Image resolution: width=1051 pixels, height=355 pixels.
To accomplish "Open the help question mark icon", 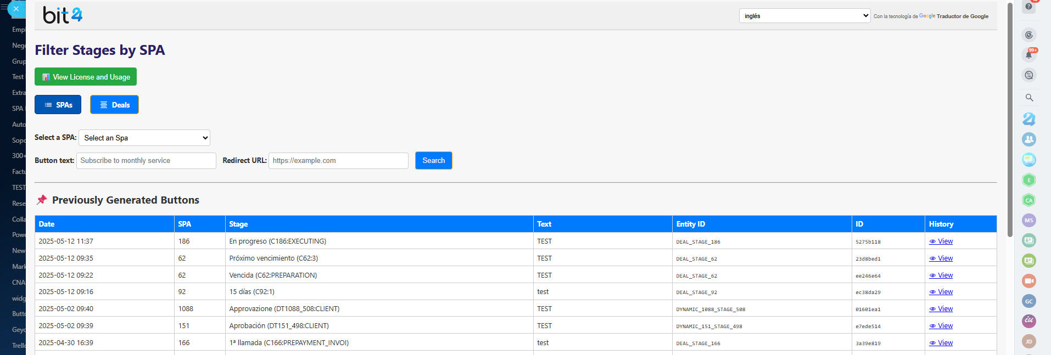I will tap(1028, 7).
